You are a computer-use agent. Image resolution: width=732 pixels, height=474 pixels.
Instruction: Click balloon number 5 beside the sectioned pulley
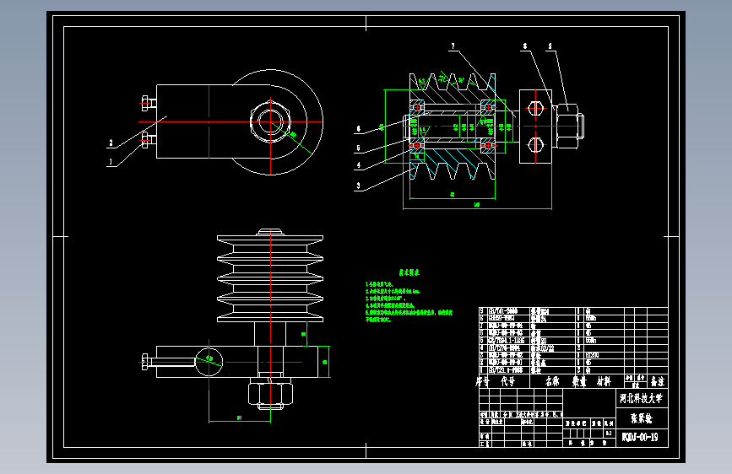tap(358, 148)
